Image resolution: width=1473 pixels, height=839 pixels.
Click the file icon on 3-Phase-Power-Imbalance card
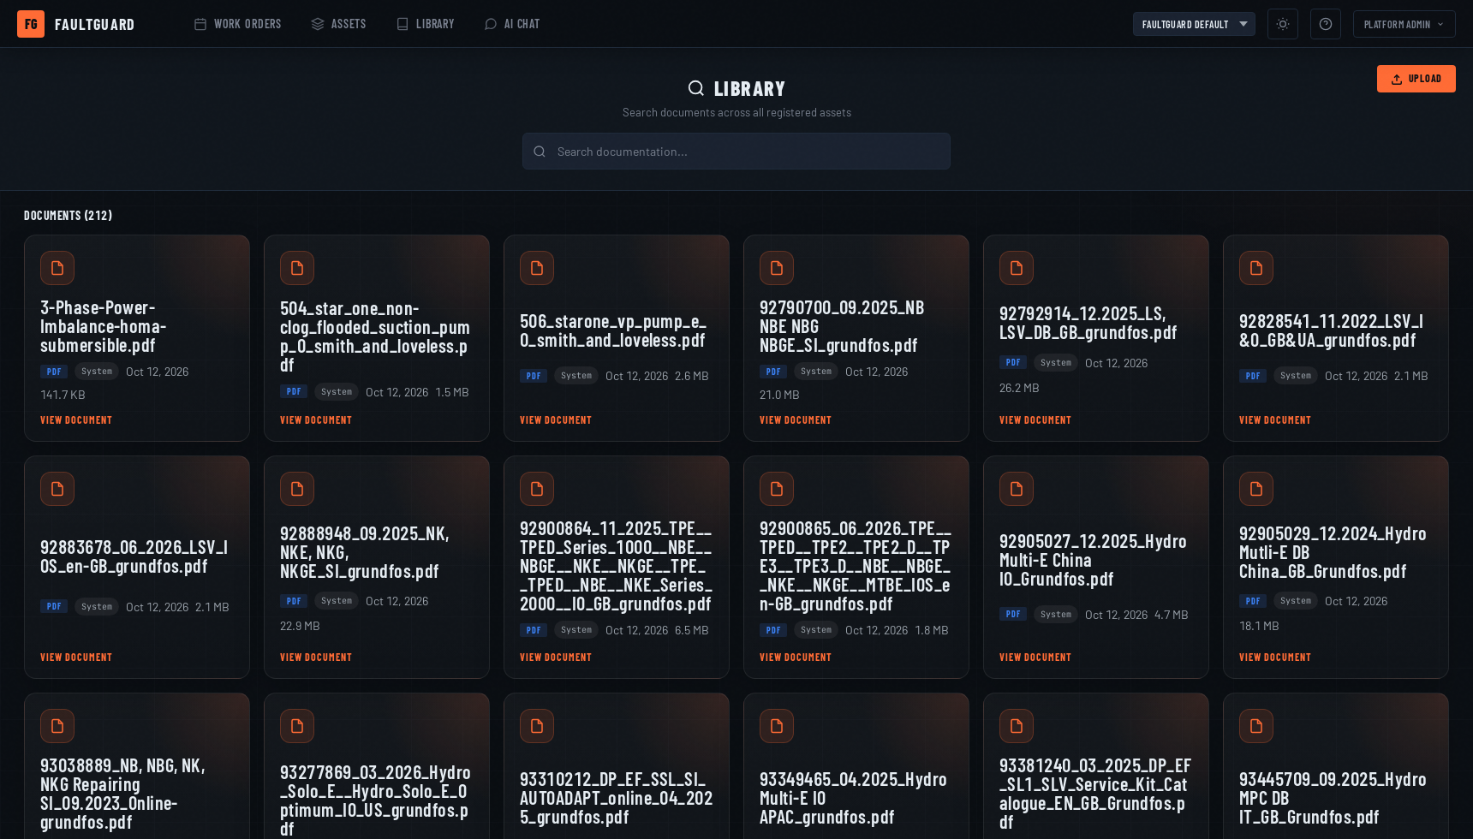coord(57,268)
